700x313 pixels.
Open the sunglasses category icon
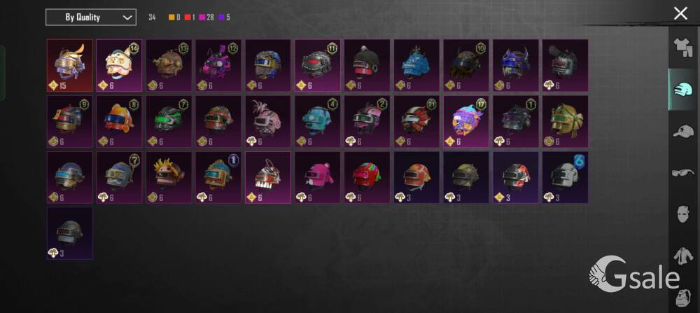682,173
